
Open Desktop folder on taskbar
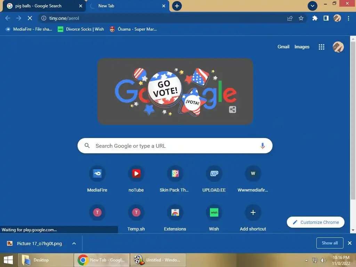46,260
